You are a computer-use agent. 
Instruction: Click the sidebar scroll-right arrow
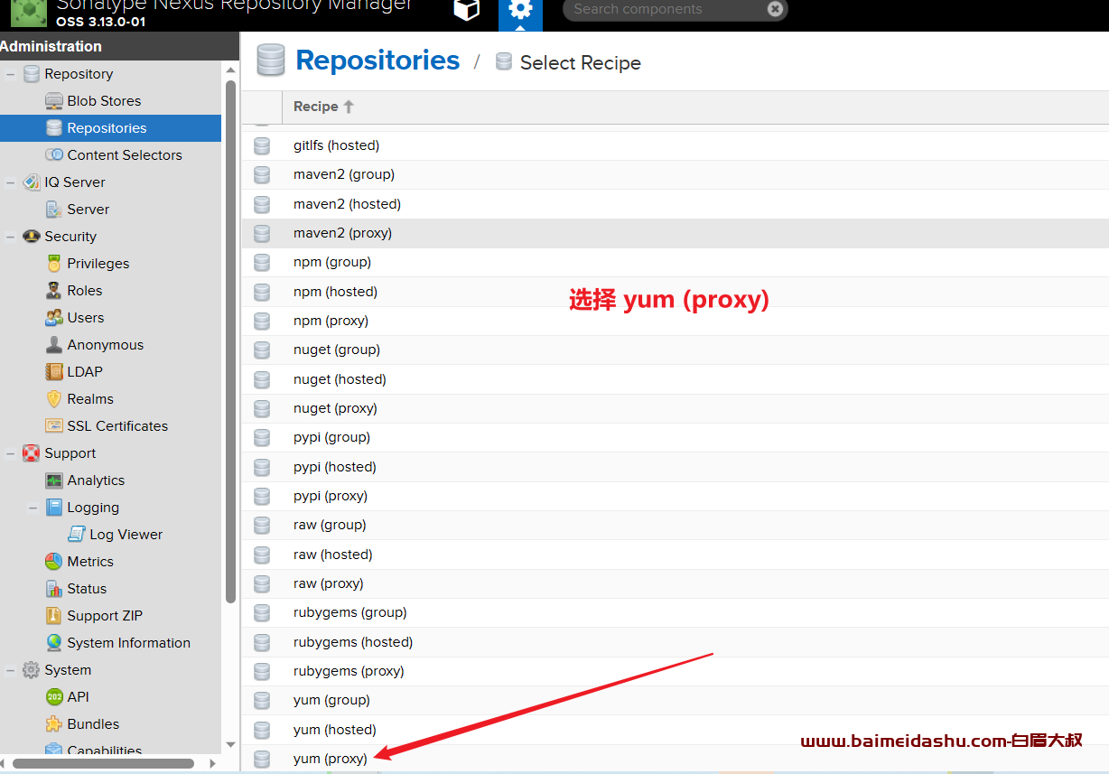tap(213, 764)
